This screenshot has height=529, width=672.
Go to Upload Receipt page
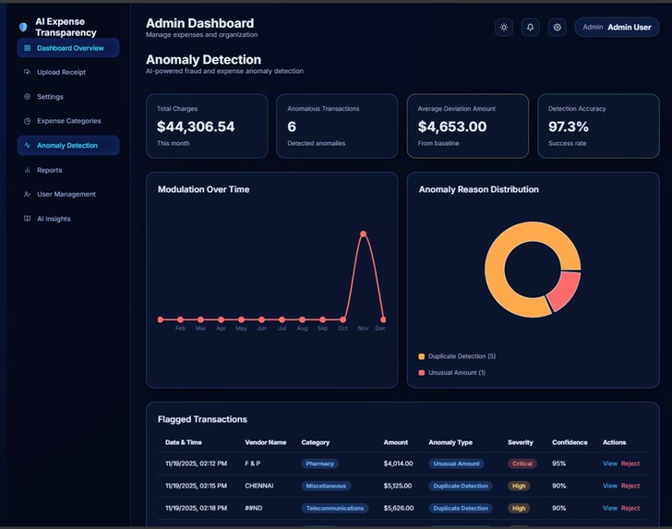tap(68, 72)
